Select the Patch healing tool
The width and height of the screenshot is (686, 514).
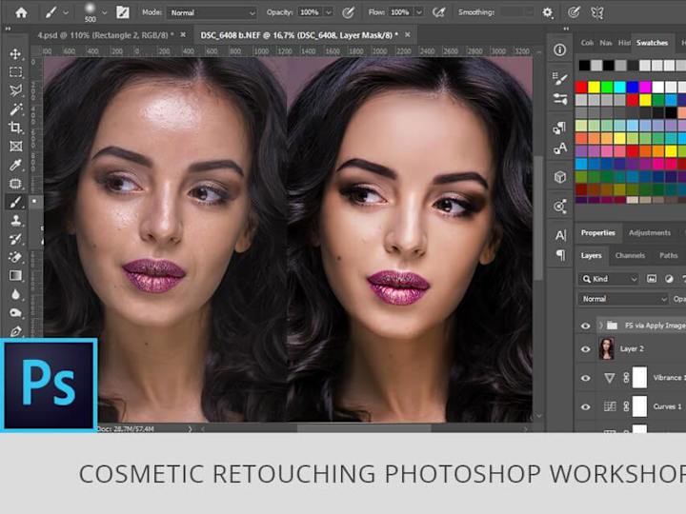[16, 183]
